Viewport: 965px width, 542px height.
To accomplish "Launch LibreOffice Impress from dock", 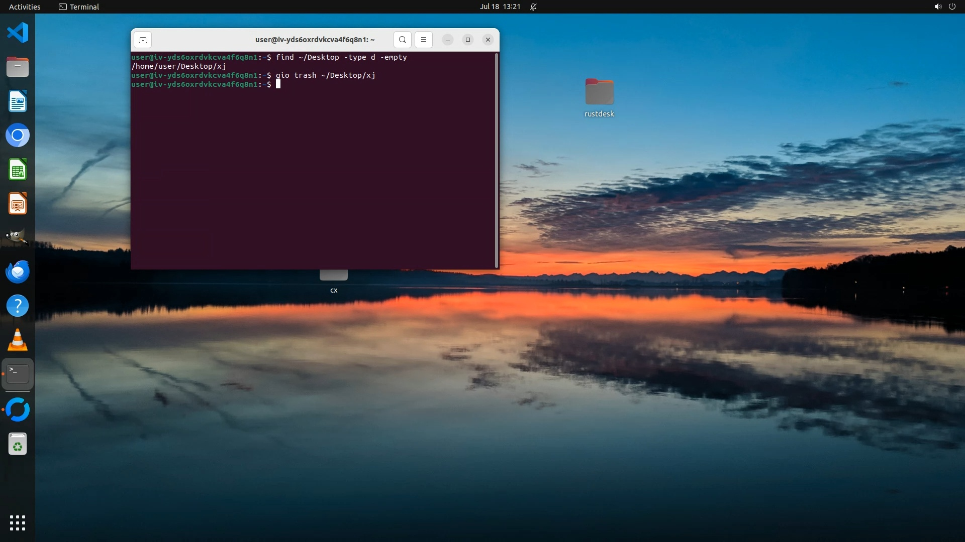I will pos(18,204).
